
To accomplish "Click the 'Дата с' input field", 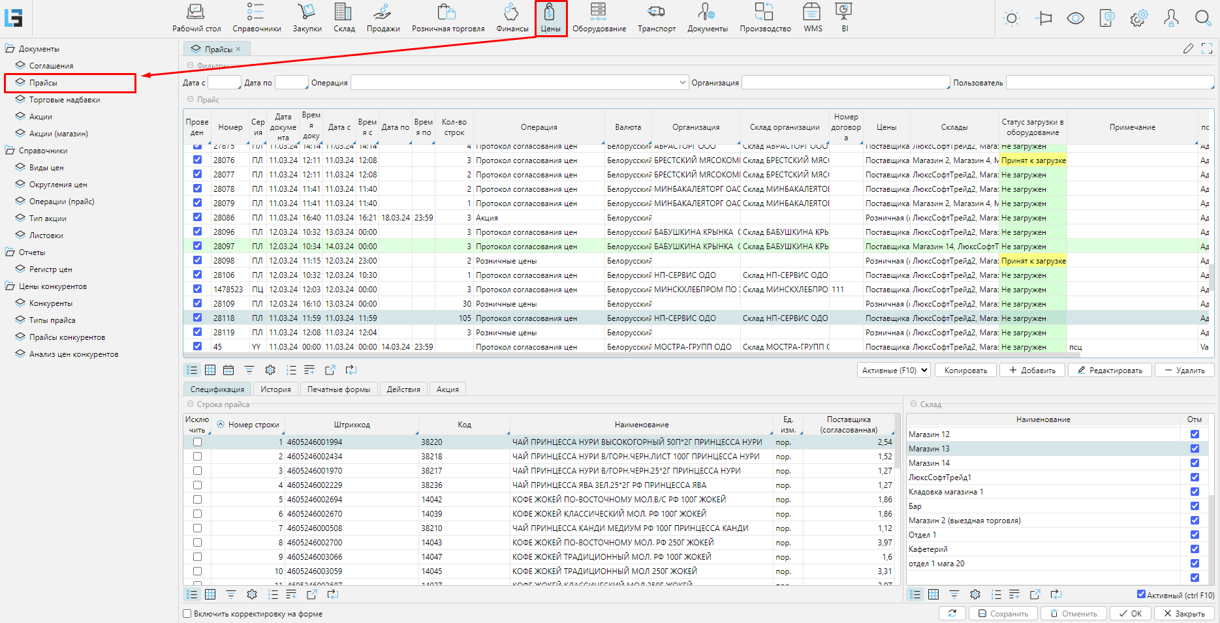I will point(224,83).
